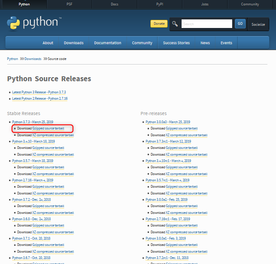Go to the Jobs top tab

205,4
